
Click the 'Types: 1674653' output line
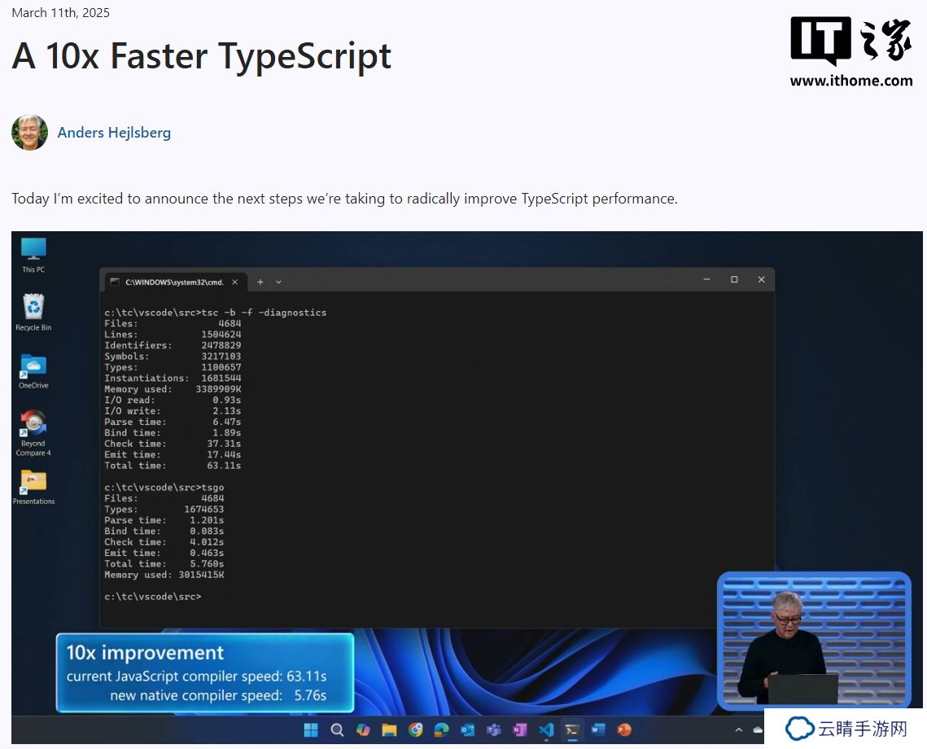tap(164, 509)
